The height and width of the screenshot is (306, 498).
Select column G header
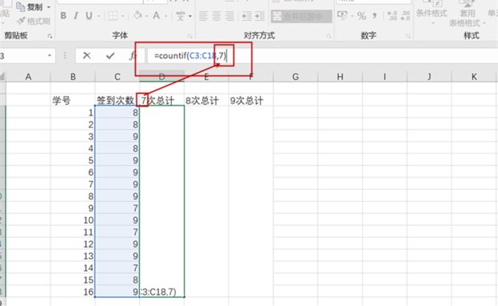pos(296,77)
